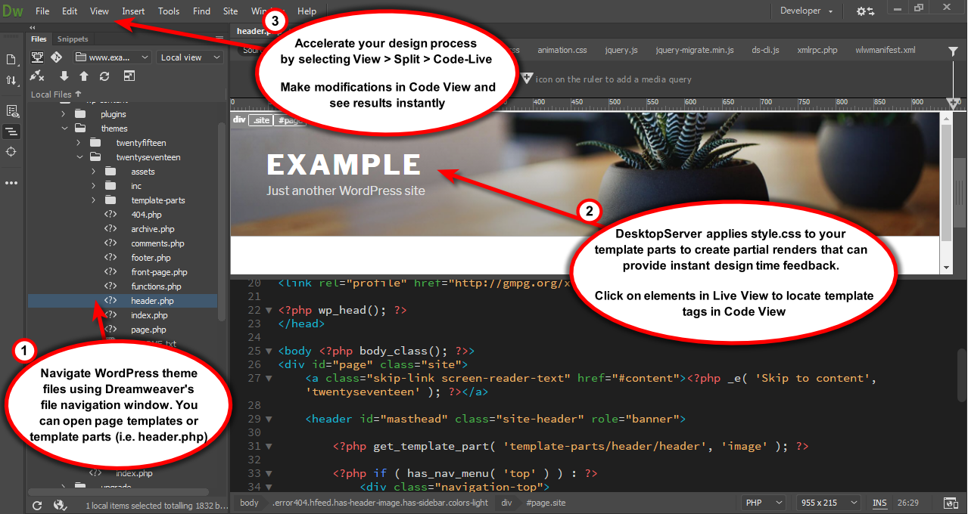Viewport: 968px width, 514px height.
Task: Click #page.site in the tag selector
Action: 545,503
